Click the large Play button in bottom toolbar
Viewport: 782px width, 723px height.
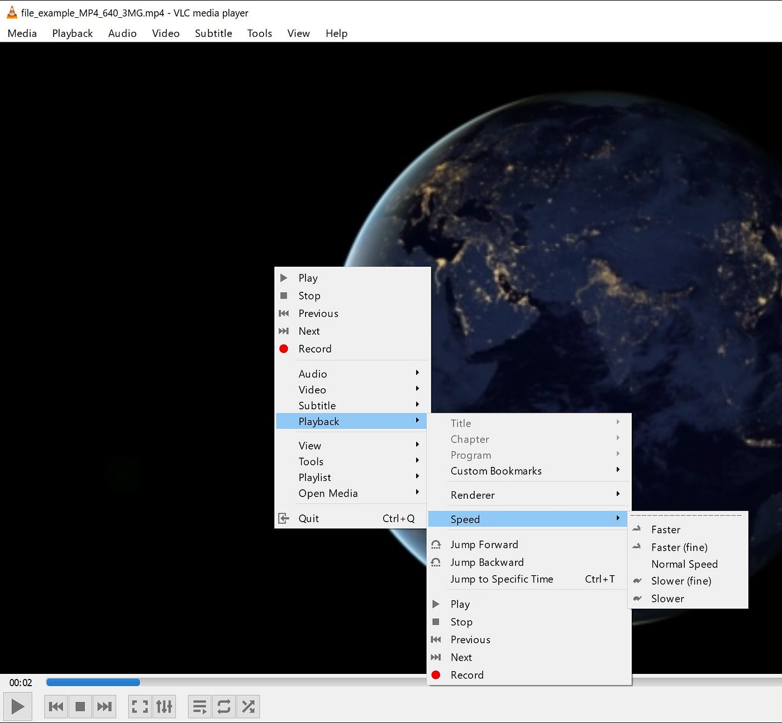(17, 706)
